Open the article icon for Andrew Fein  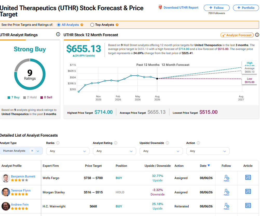(248, 206)
